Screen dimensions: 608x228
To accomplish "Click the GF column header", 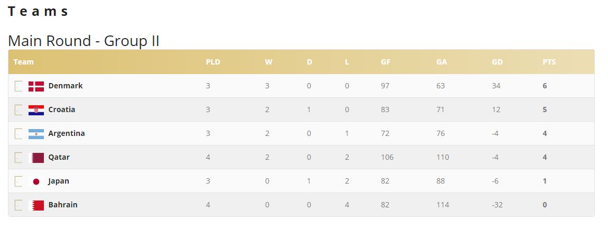I will (385, 62).
